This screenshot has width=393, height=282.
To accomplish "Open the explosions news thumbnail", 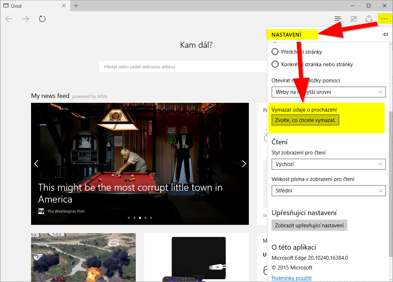I will point(83,258).
